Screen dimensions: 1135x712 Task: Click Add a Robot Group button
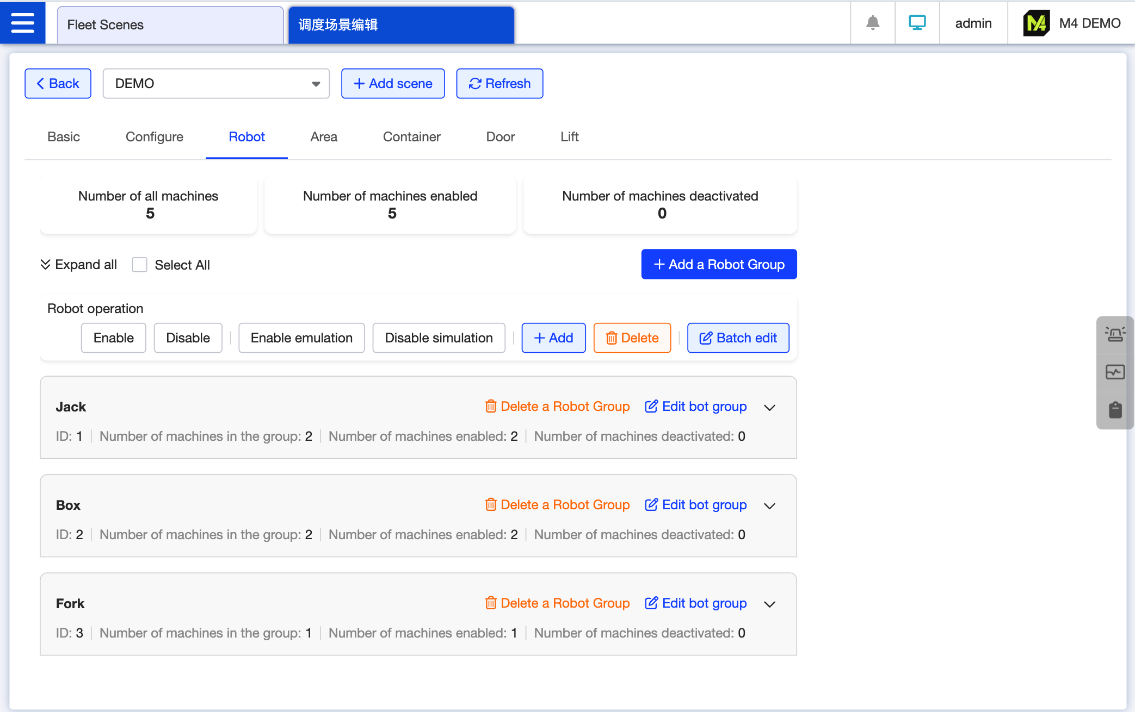(719, 265)
